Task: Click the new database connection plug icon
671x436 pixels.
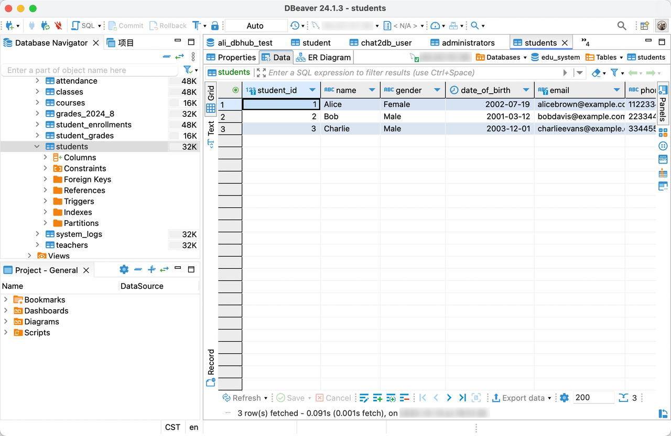Action: point(9,26)
